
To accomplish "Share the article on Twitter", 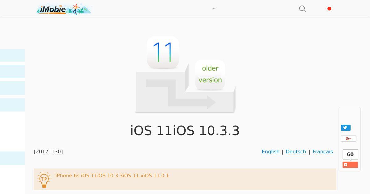I will (x=346, y=128).
